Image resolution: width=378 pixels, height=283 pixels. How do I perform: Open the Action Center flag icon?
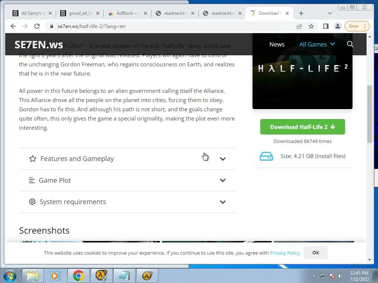coord(332,276)
